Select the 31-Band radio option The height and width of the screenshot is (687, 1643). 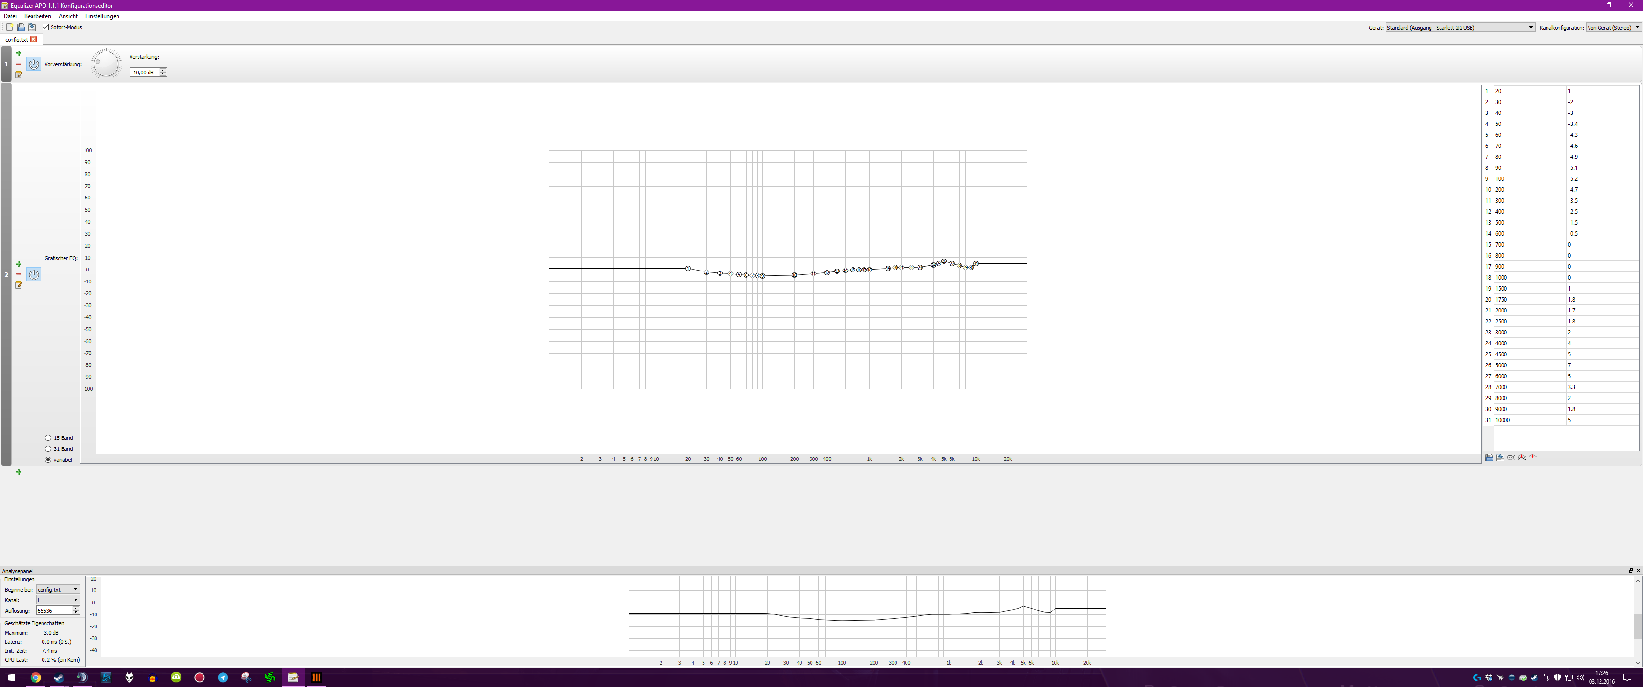48,448
